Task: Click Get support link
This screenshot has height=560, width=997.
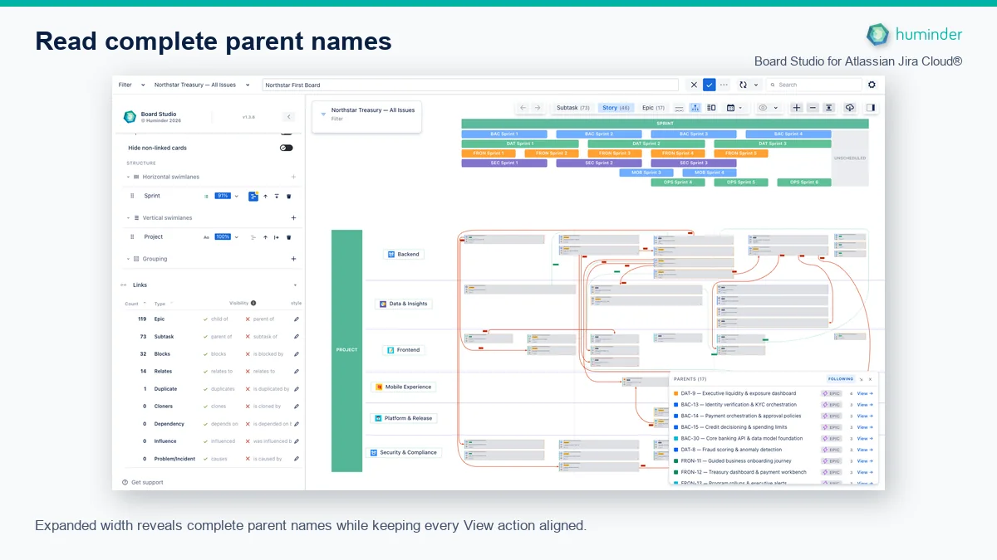Action: (143, 482)
